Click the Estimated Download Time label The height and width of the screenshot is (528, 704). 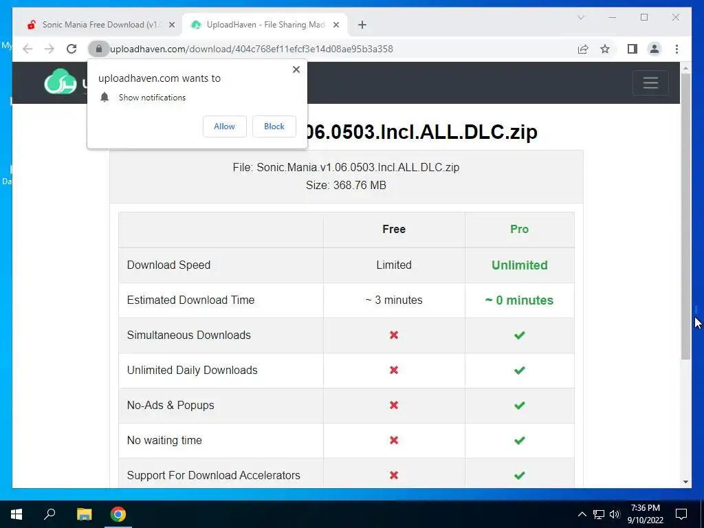pyautogui.click(x=190, y=300)
